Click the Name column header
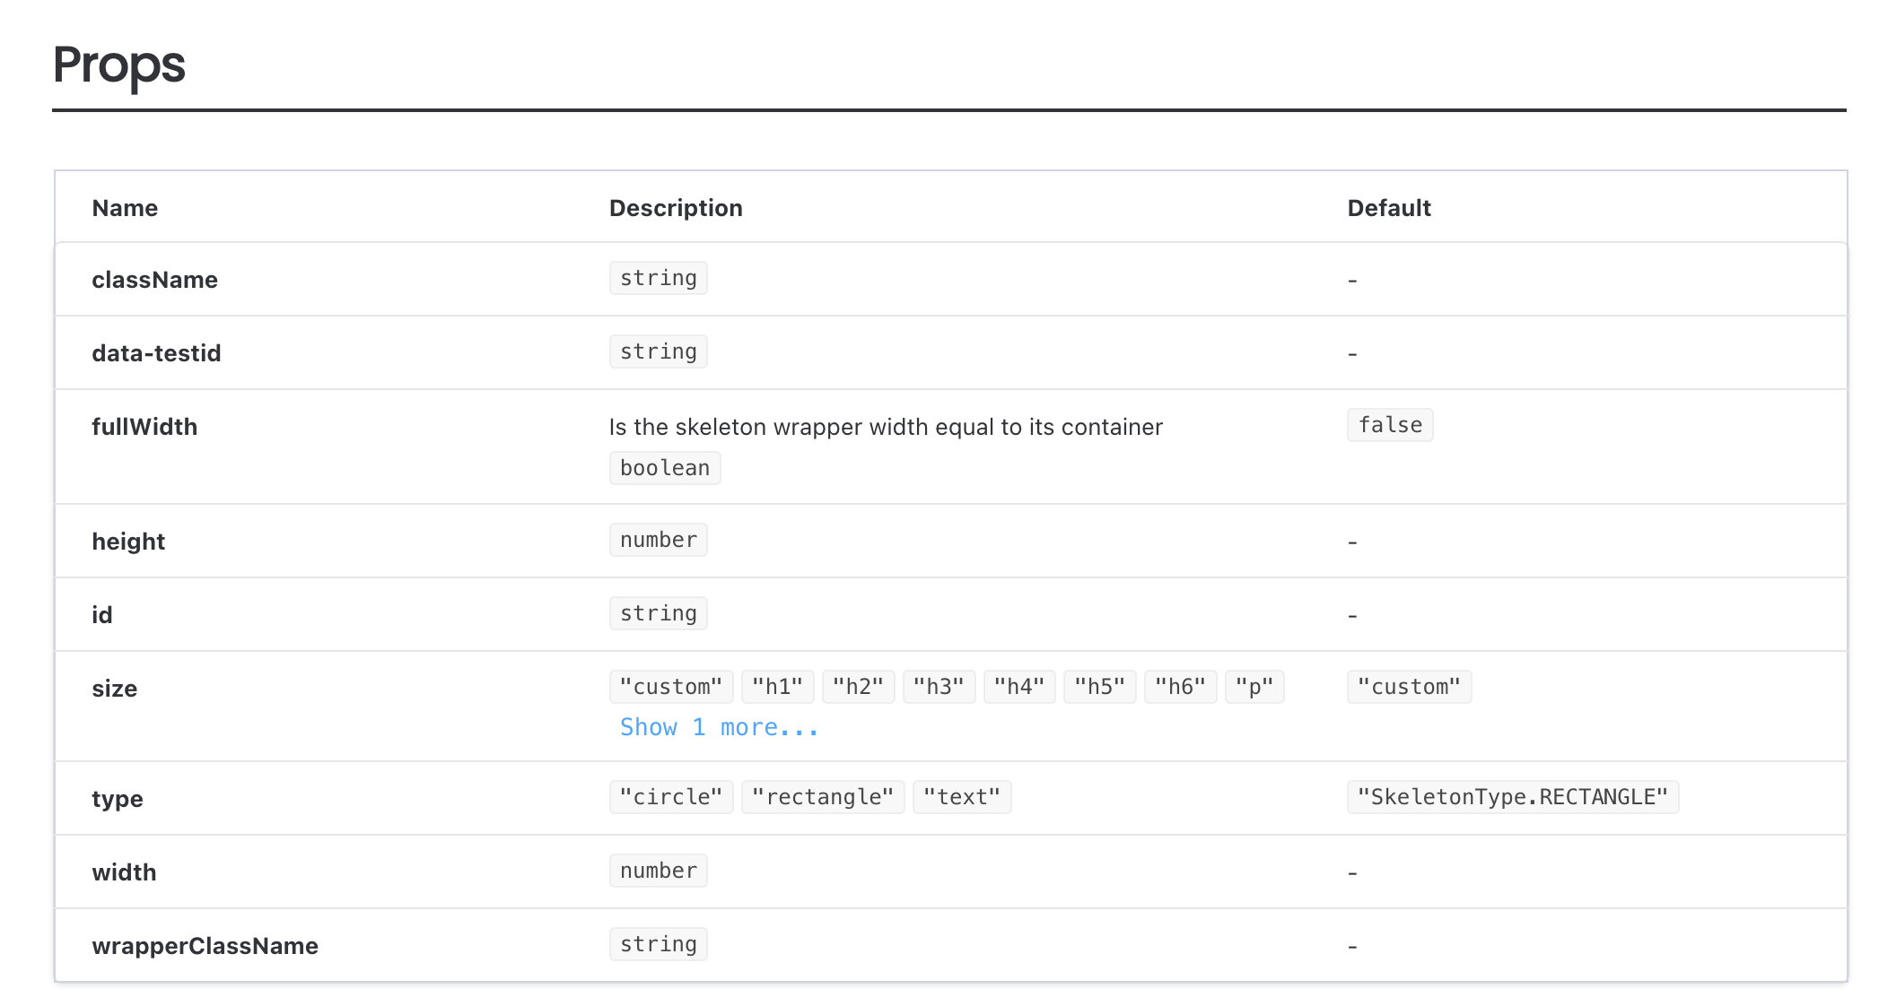Screen dimensions: 1879x1006 point(125,207)
